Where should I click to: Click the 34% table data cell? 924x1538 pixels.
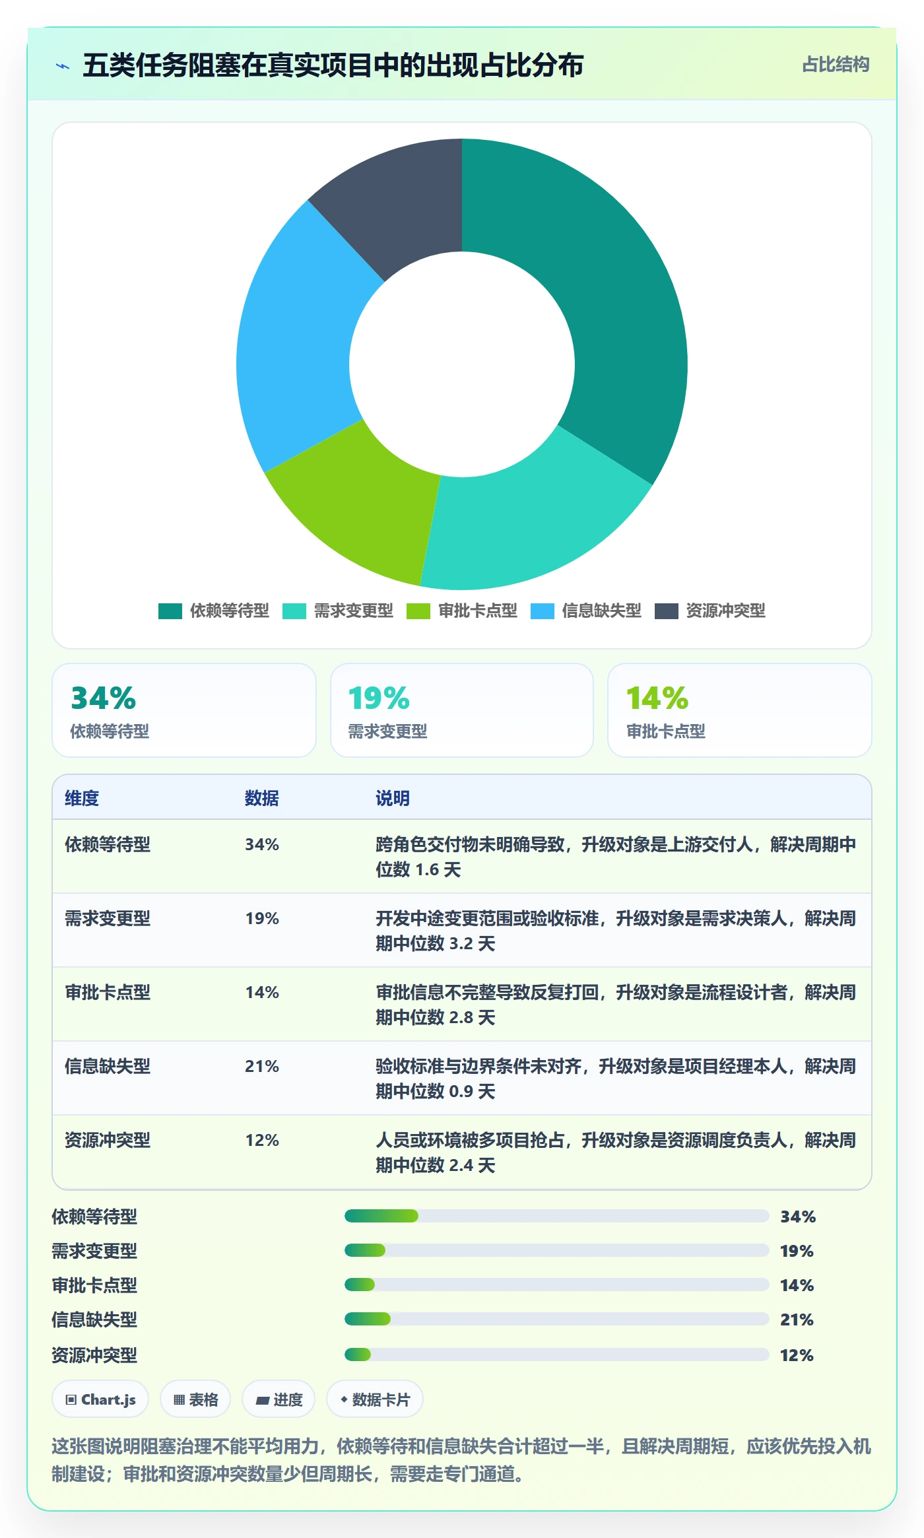pyautogui.click(x=262, y=844)
